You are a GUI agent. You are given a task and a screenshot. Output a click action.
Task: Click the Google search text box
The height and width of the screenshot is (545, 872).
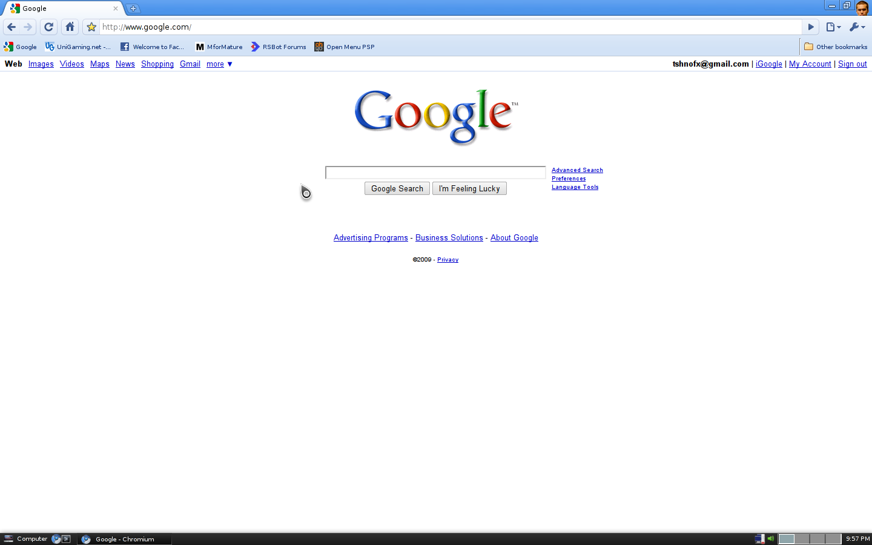(435, 173)
